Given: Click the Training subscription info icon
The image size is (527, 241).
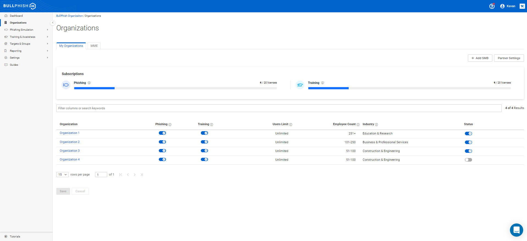Looking at the screenshot, I should coord(323,83).
